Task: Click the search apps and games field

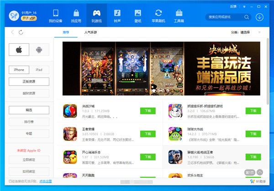Action: click(x=226, y=17)
